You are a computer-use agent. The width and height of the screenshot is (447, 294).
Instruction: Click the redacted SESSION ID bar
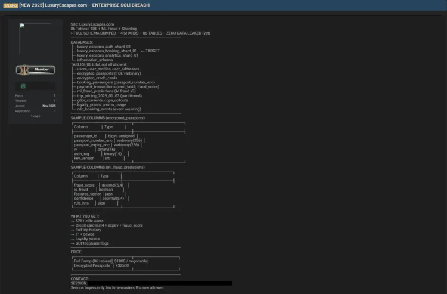point(160,283)
